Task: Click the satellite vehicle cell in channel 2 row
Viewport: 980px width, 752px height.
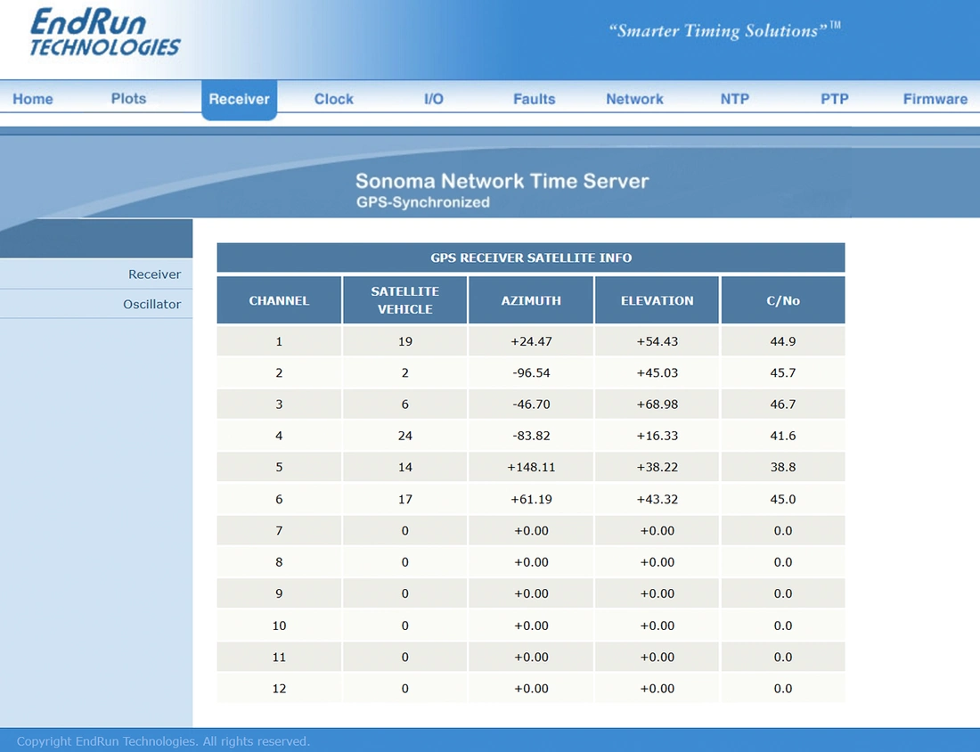Action: 405,372
